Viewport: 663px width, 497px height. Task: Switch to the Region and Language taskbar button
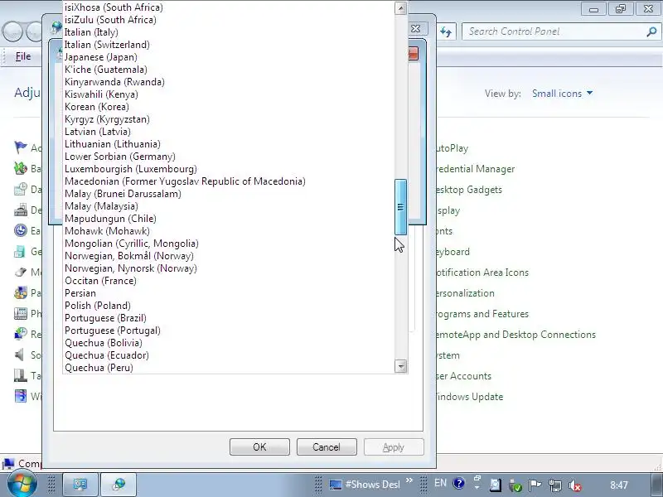click(x=119, y=485)
